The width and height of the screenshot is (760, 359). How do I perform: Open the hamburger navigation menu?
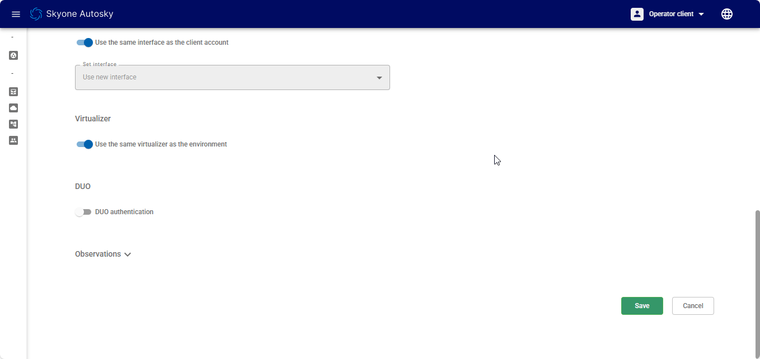(x=16, y=14)
